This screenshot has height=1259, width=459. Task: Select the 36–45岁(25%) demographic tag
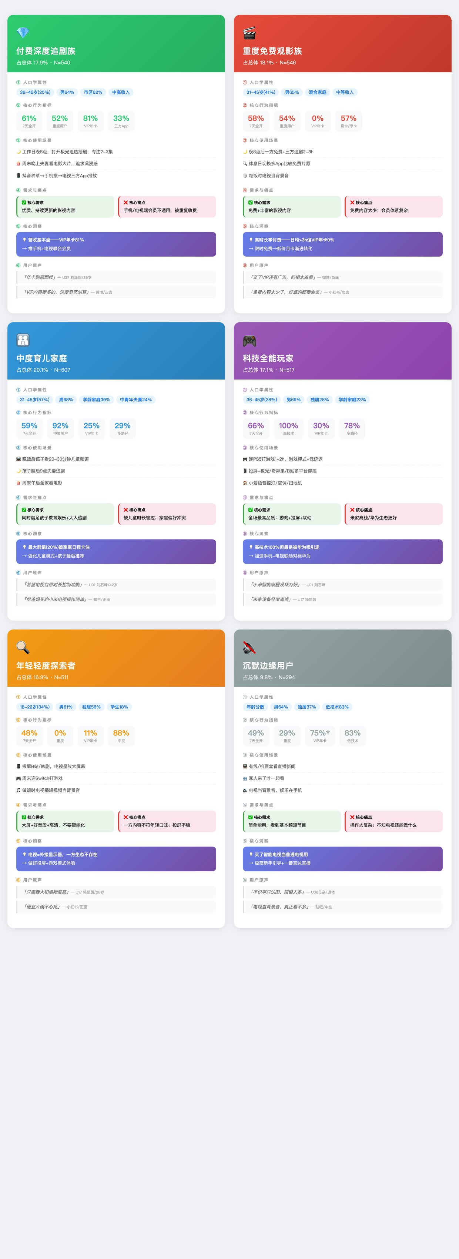click(x=35, y=92)
